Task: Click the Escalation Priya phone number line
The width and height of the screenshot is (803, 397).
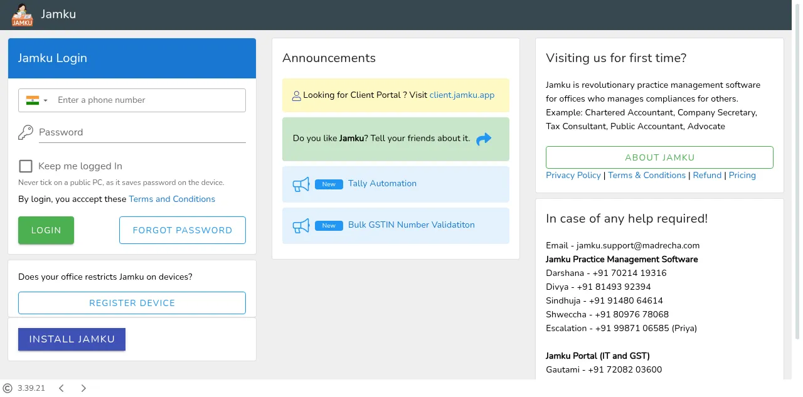Action: pyautogui.click(x=621, y=328)
